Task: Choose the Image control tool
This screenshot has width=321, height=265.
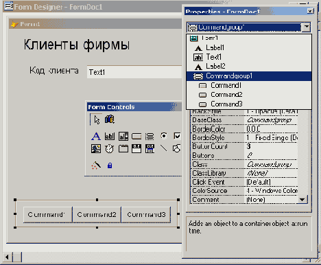Action: click(x=96, y=149)
